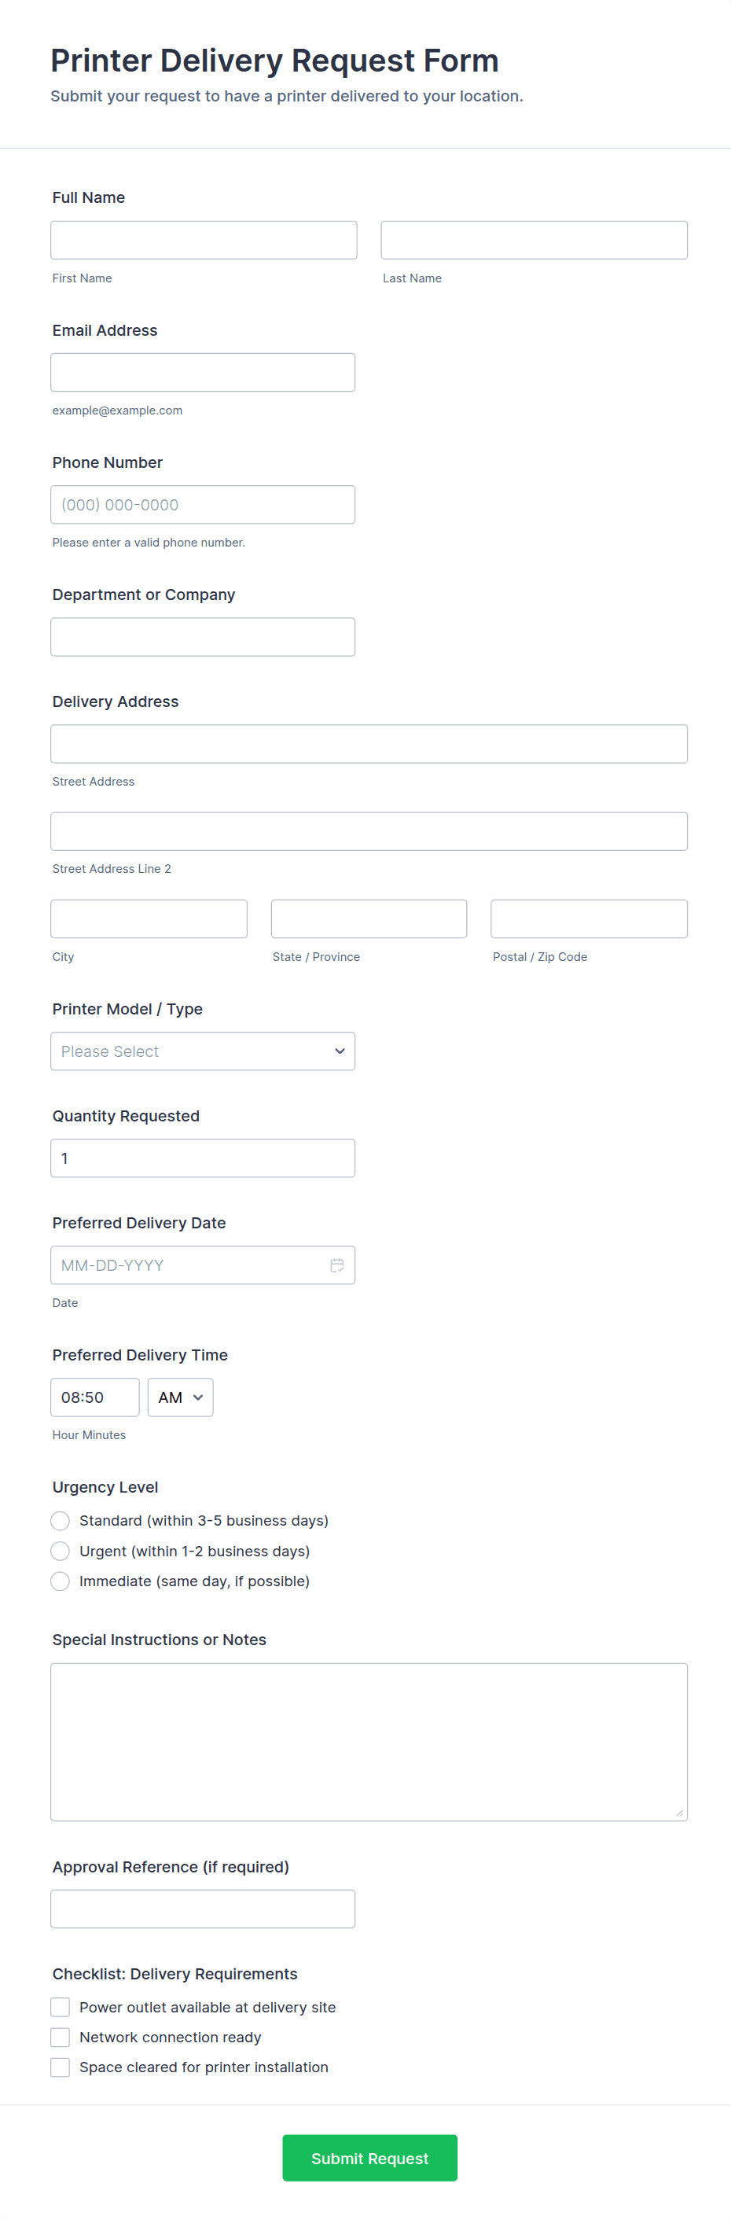
Task: Tick the Network connection ready checkbox
Action: pyautogui.click(x=61, y=2038)
